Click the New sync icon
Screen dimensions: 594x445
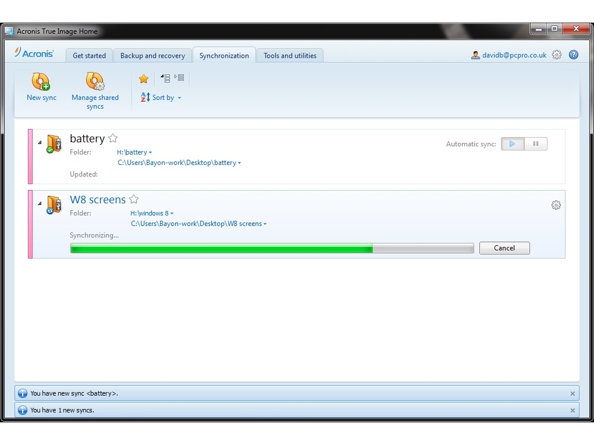click(41, 82)
